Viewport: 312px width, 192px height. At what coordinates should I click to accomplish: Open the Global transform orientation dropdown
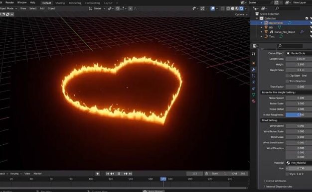[97, 8]
